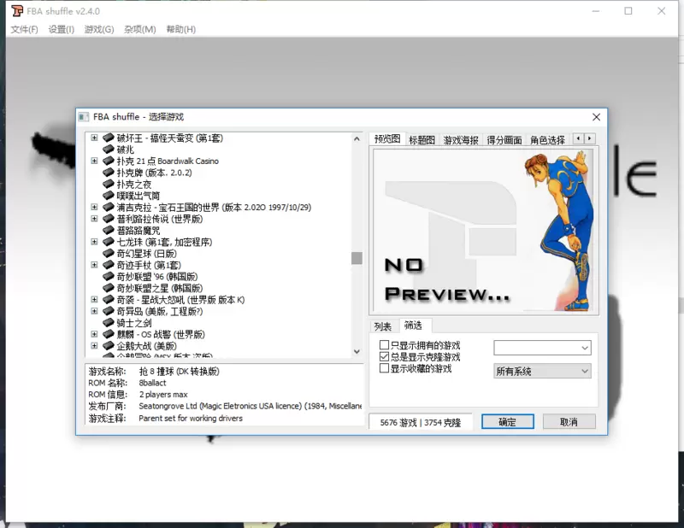This screenshot has width=684, height=528.
Task: Open the 游戏(G) menu
Action: point(98,29)
